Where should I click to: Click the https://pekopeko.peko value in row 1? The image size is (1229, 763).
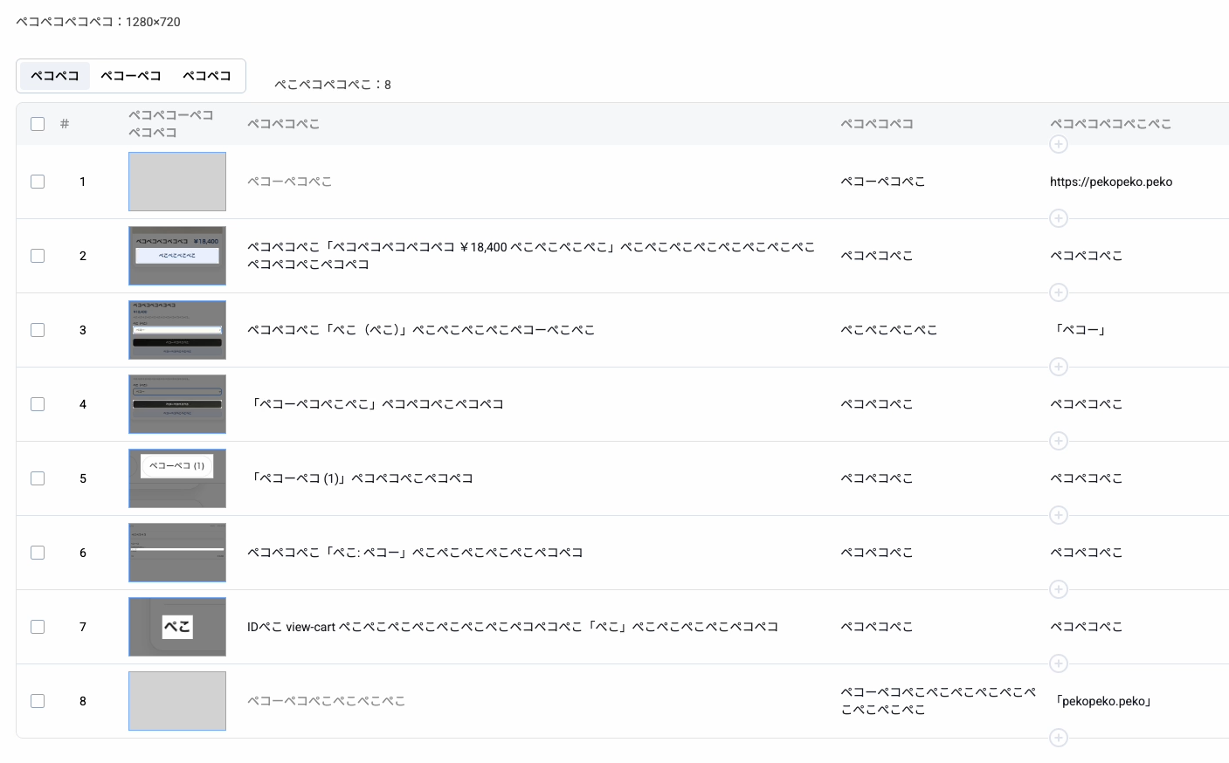point(1111,182)
